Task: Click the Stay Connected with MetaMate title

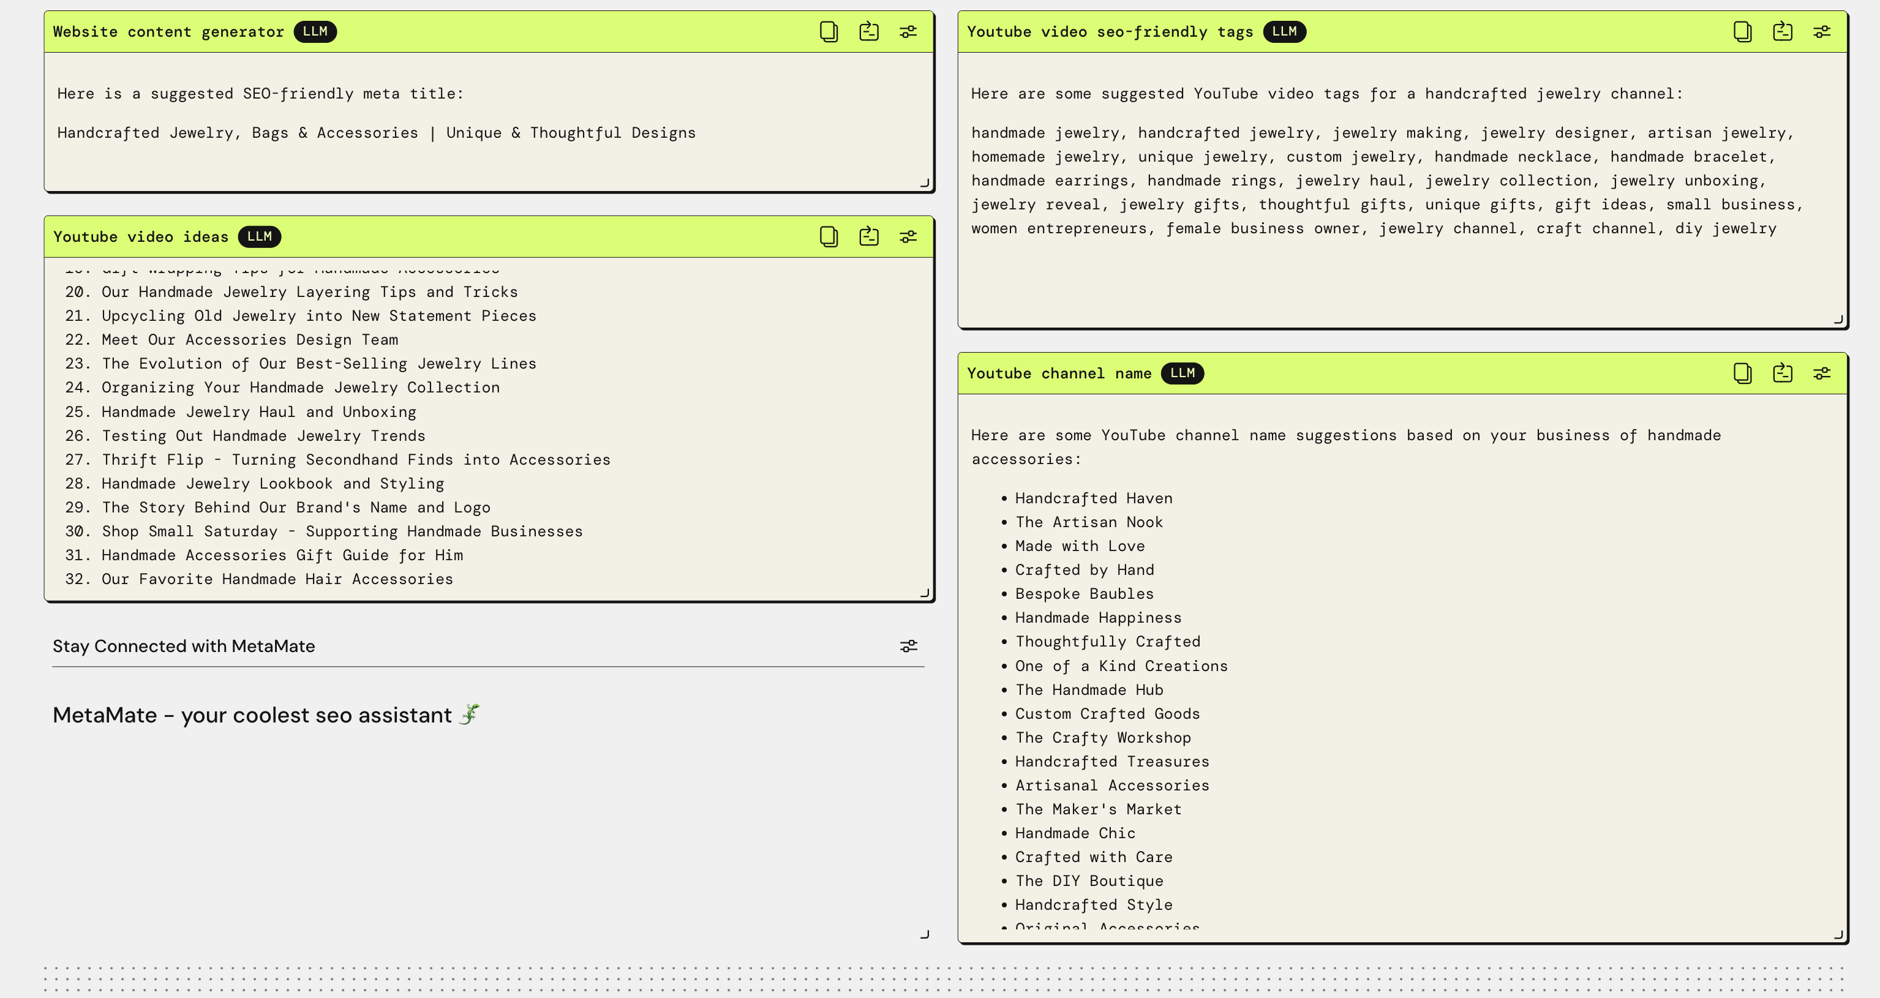Action: (184, 645)
